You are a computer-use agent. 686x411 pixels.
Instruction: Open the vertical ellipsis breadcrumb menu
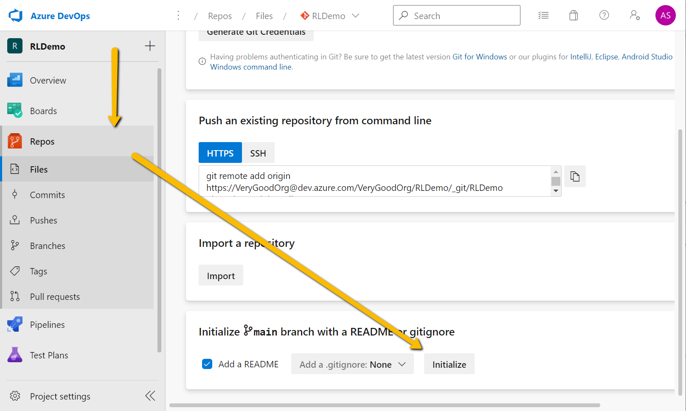[178, 16]
